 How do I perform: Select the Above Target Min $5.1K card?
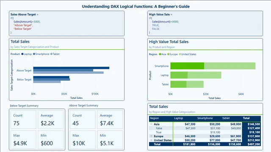[110, 140]
